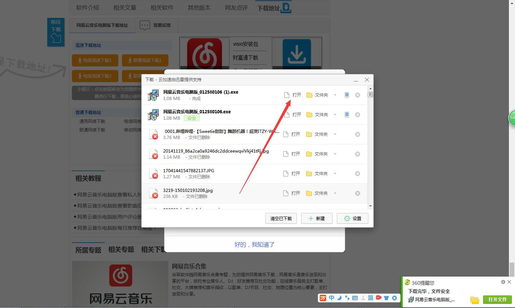The width and height of the screenshot is (515, 308).
Task: Click 电信高速下载1 button
Action: (95, 60)
